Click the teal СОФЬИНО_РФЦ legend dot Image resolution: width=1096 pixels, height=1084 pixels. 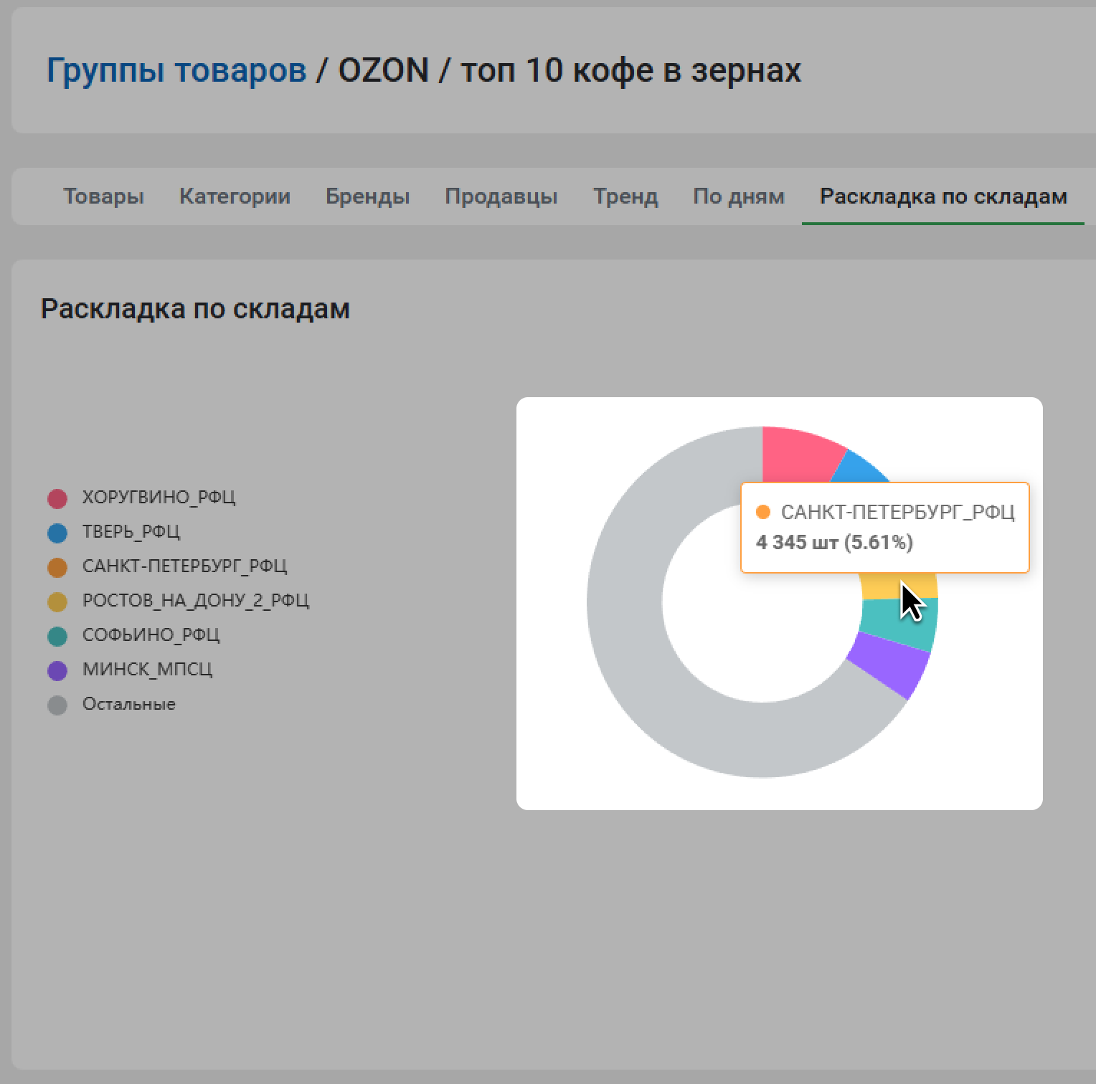coord(57,636)
